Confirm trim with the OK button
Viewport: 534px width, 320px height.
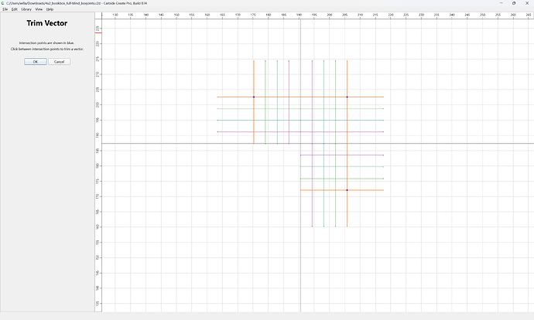pyautogui.click(x=36, y=62)
